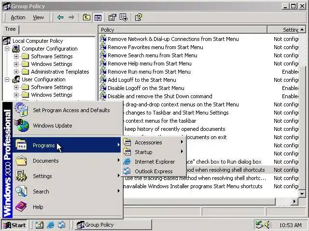Viewport: 309px width, 231px height.
Task: Click the horizontal scrollbar right arrow
Action: tap(295, 201)
